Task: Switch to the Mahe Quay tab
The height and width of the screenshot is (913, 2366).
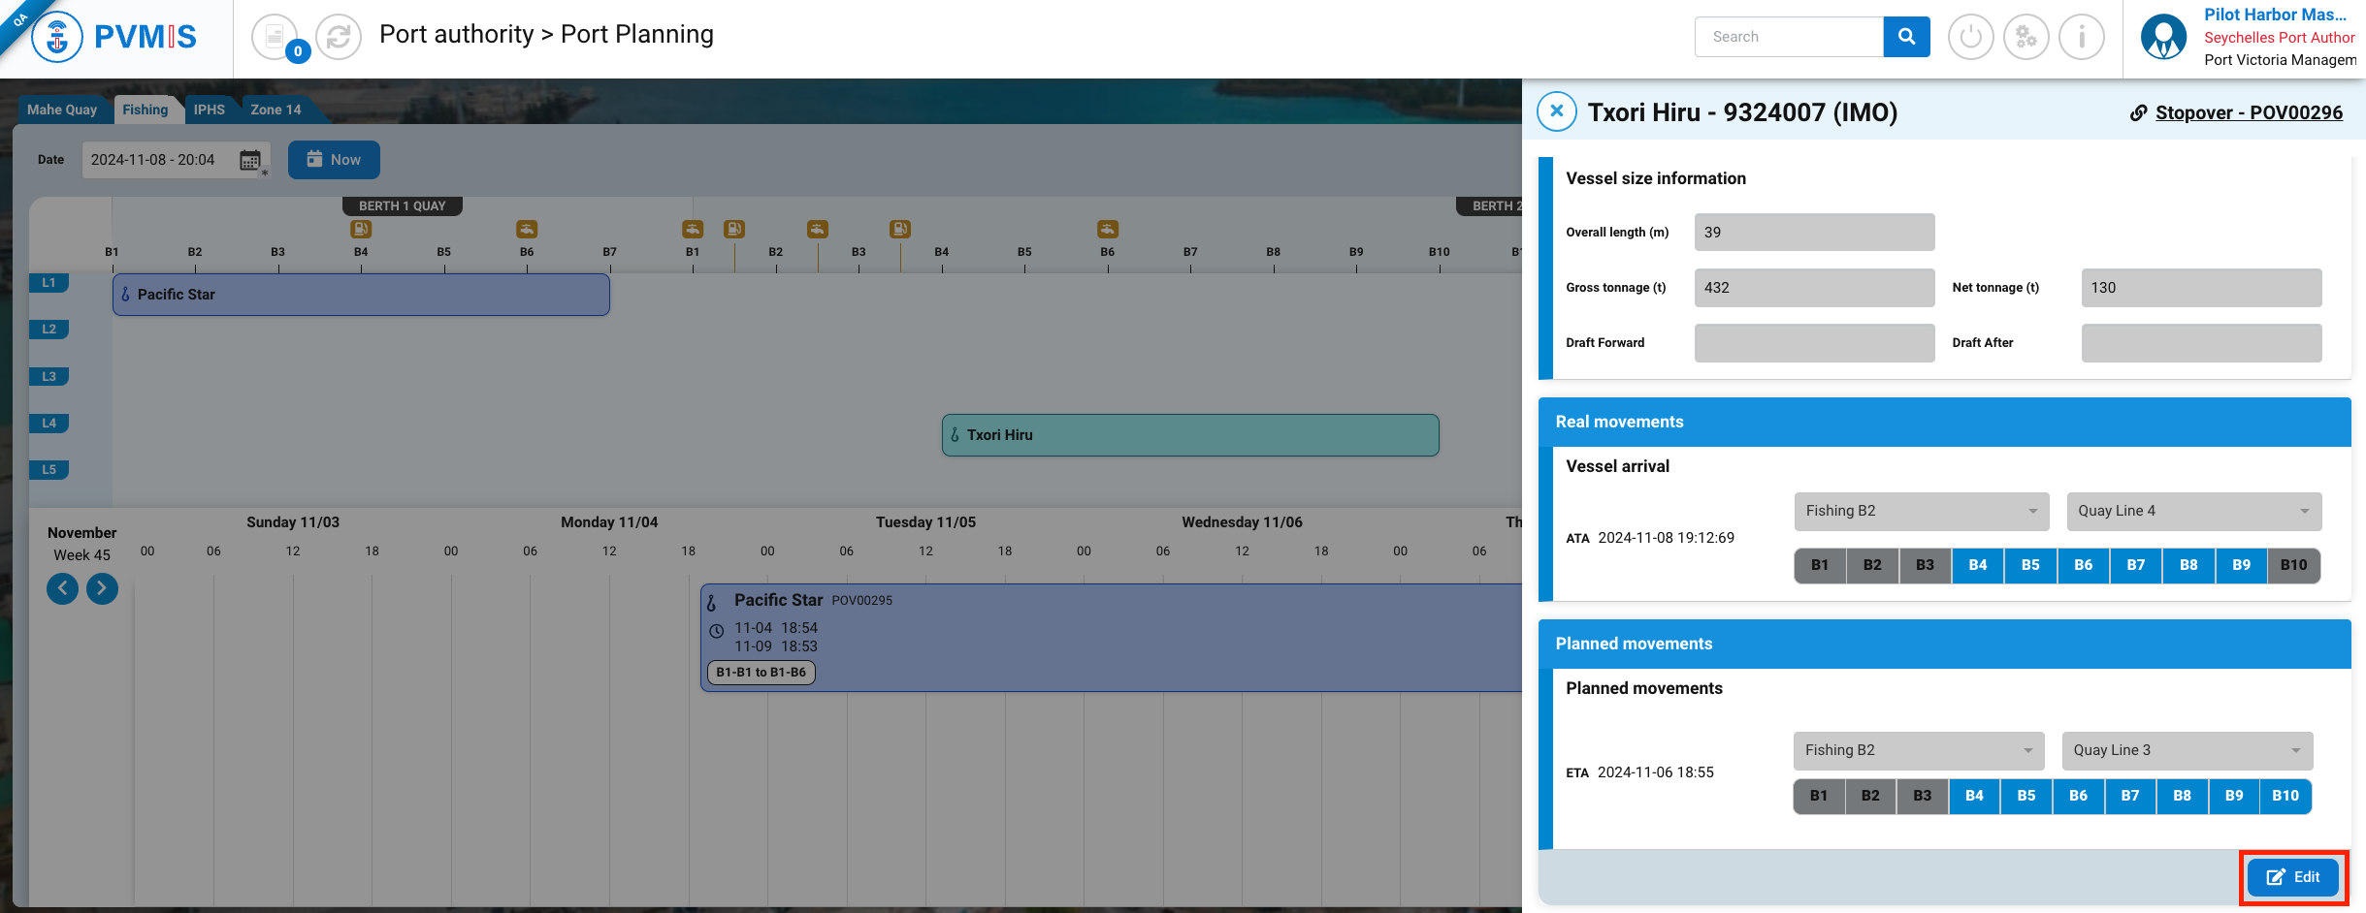Action: click(62, 110)
